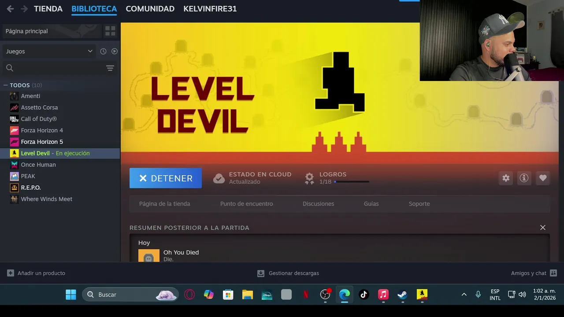
Task: Open Guías link
Action: (x=371, y=204)
